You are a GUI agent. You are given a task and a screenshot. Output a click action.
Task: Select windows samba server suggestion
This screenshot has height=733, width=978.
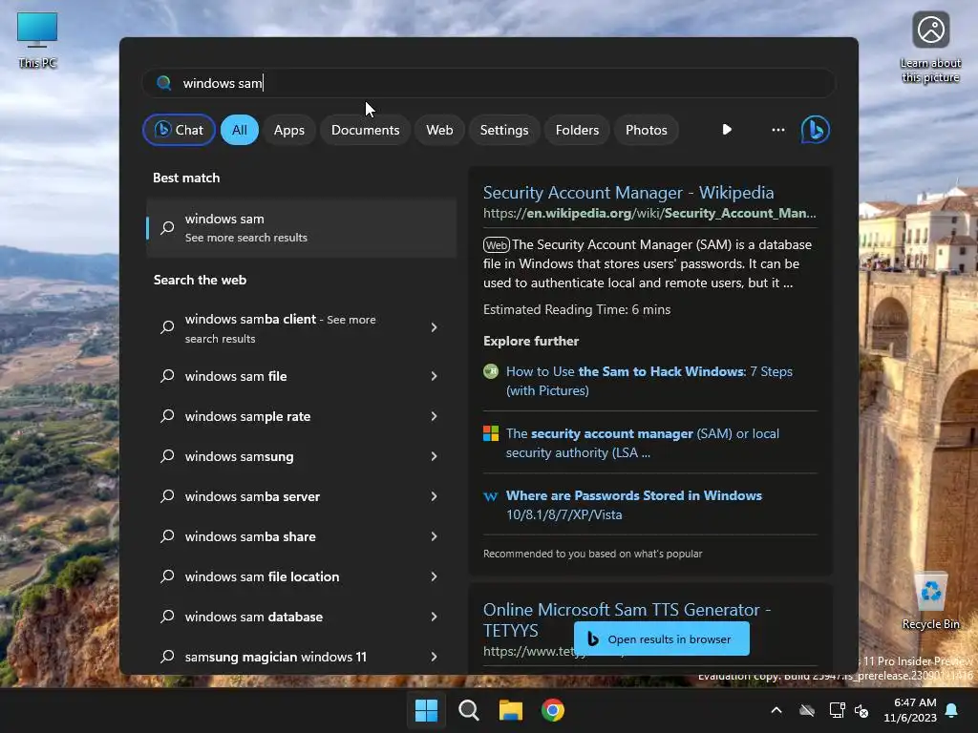point(301,496)
